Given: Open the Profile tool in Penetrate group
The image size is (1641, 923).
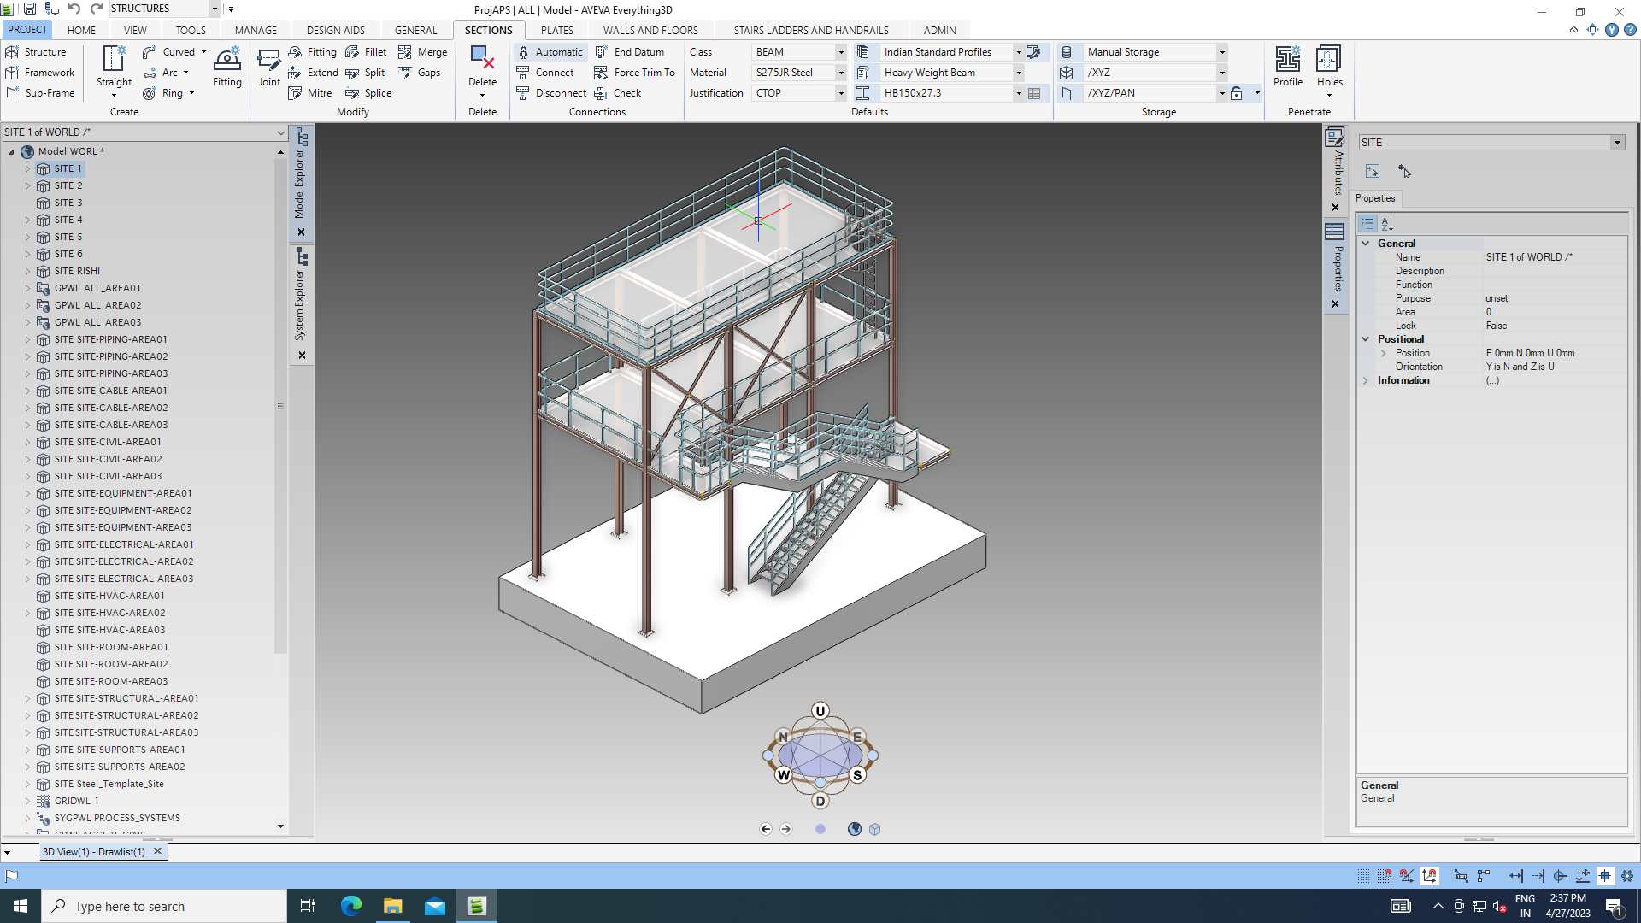Looking at the screenshot, I should pyautogui.click(x=1288, y=64).
